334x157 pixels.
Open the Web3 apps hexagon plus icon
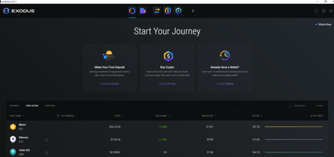point(178,11)
